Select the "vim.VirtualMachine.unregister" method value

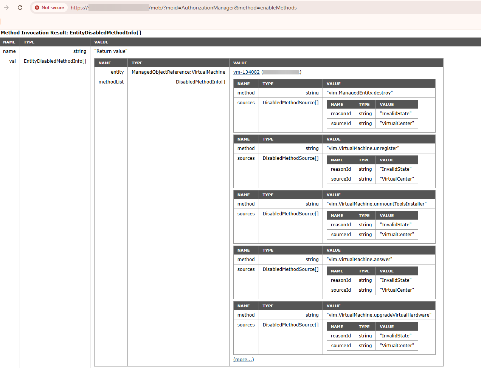[363, 148]
